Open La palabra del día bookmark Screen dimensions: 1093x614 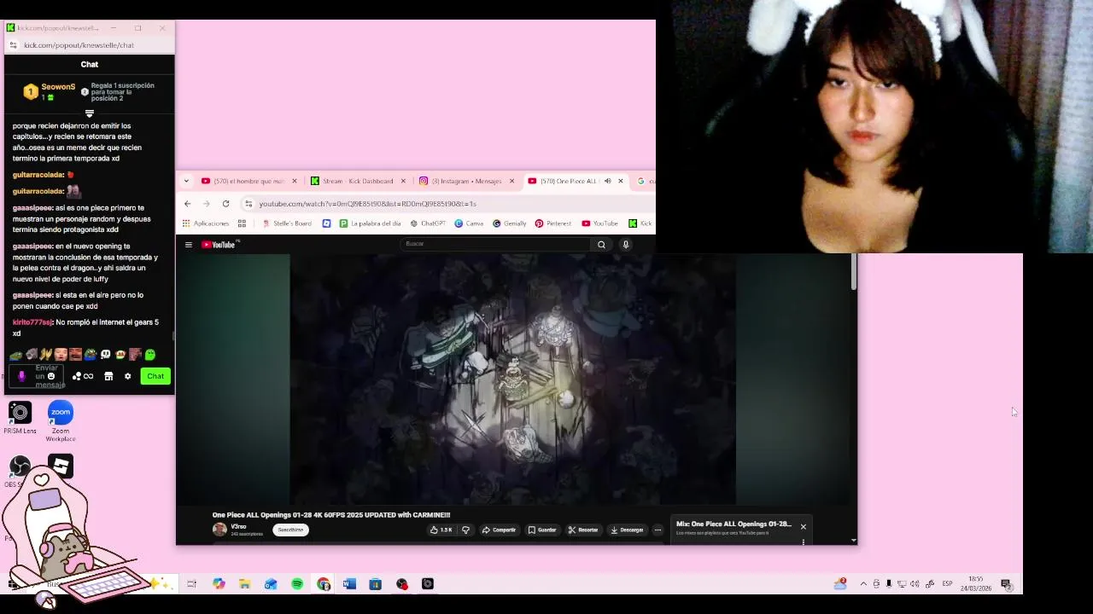point(370,223)
